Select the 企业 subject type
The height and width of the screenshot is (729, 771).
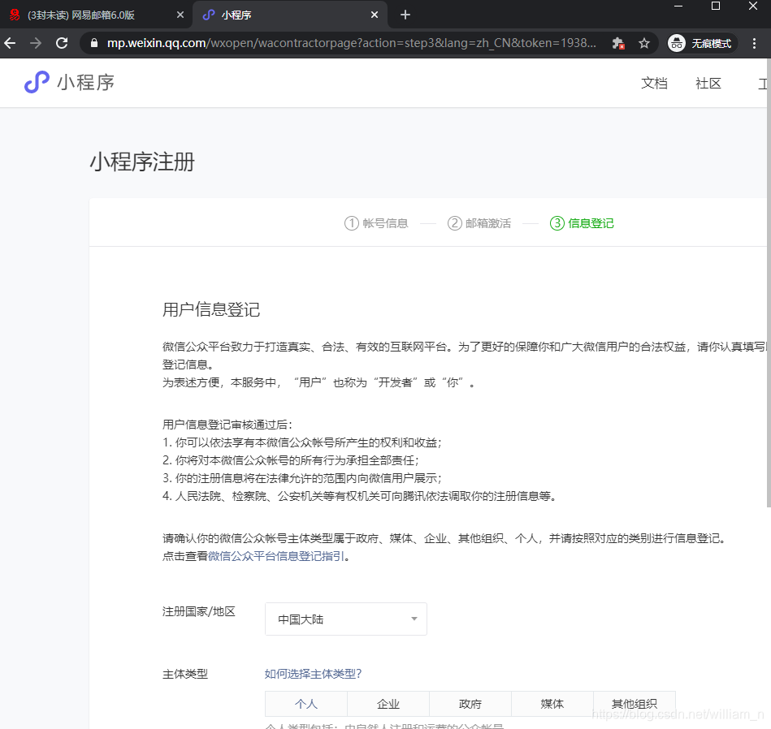pyautogui.click(x=388, y=704)
